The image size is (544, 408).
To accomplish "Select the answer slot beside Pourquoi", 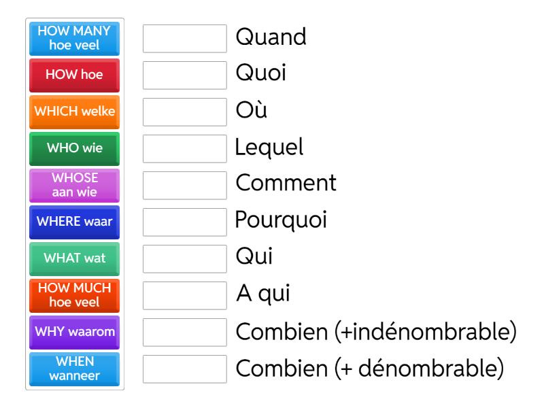I will (x=184, y=222).
